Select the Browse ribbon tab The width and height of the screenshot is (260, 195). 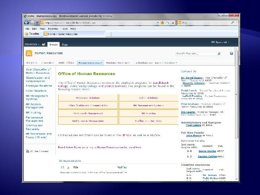click(x=53, y=44)
